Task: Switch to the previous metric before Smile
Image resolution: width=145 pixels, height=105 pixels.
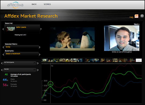Action: pos(3,47)
